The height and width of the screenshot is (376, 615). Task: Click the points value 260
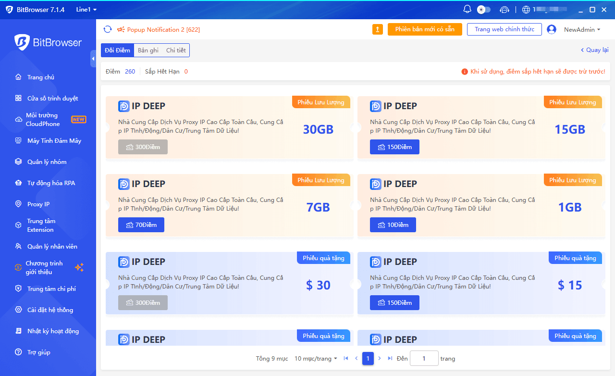click(130, 72)
